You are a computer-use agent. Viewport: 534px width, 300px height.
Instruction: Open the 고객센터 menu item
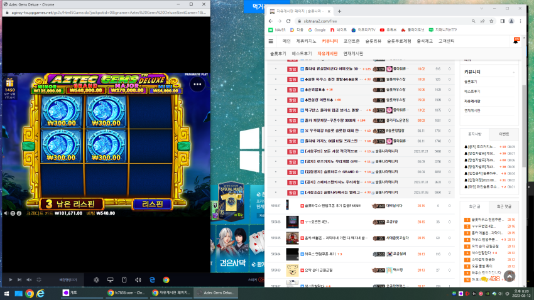[x=447, y=41]
